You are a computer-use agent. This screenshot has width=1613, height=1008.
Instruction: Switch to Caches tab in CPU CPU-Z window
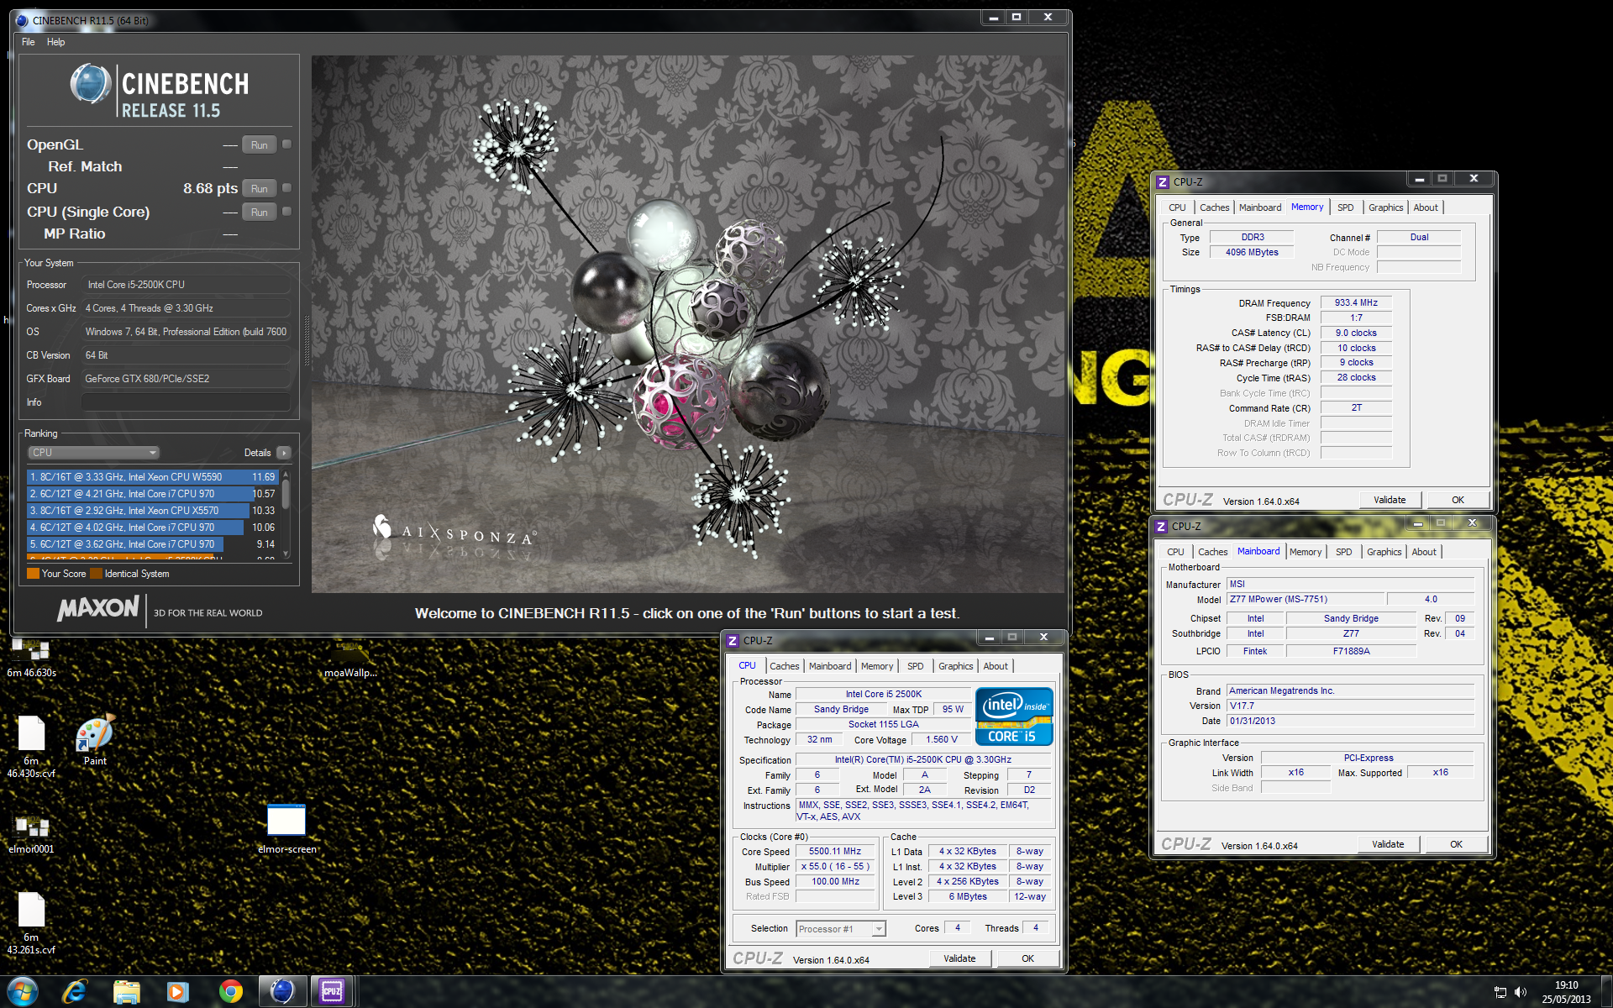[784, 666]
